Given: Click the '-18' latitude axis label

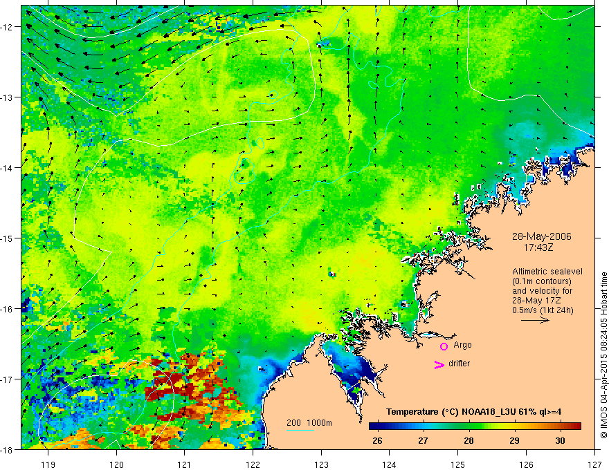Looking at the screenshot, I should 7,450.
